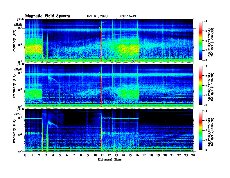Click the "station=IST" label

129,16
